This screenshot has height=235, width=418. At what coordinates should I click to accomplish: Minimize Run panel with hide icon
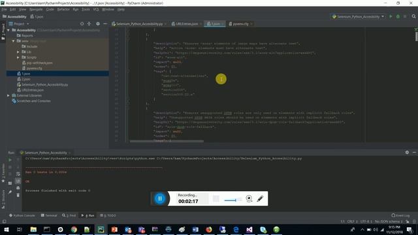[414, 152]
